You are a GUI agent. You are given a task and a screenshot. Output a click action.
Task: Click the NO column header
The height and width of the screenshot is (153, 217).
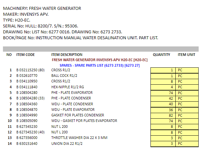tap(9, 55)
